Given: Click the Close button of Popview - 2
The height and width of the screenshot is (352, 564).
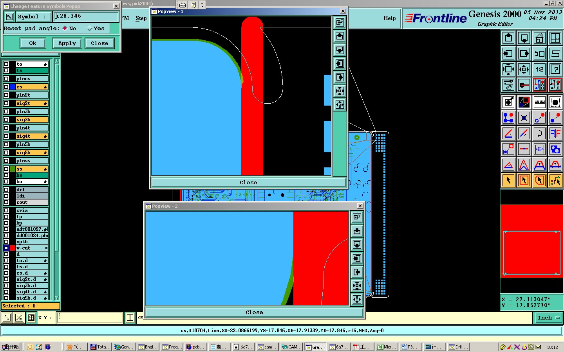Looking at the screenshot, I should 254,312.
